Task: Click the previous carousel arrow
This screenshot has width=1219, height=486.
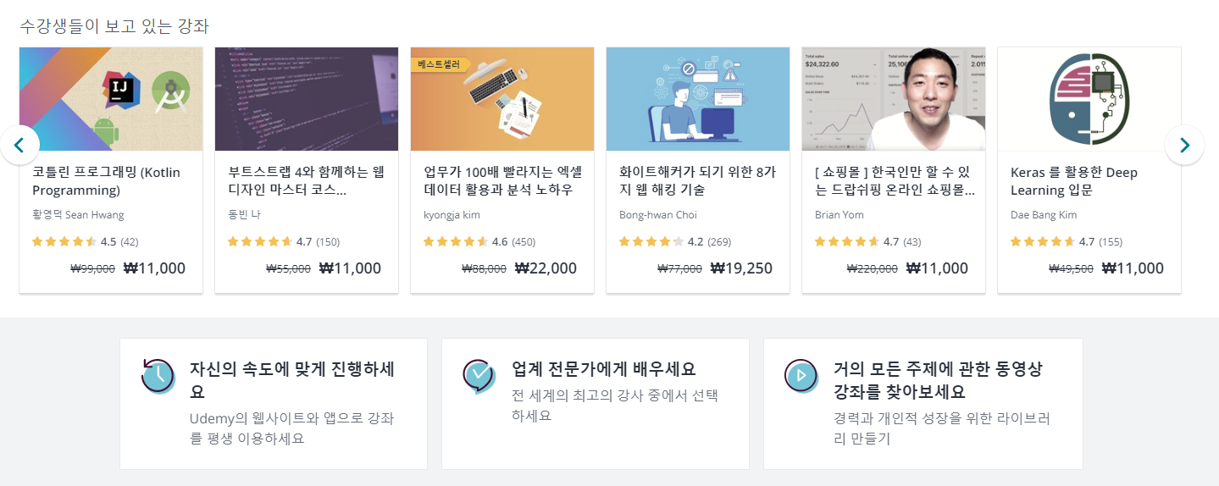Action: click(20, 145)
